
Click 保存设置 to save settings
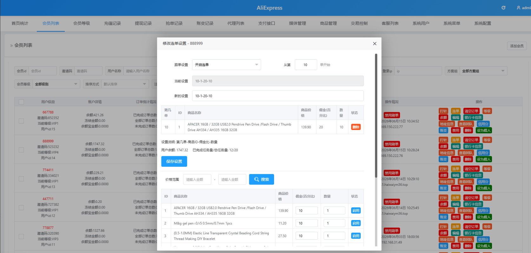coord(174,161)
